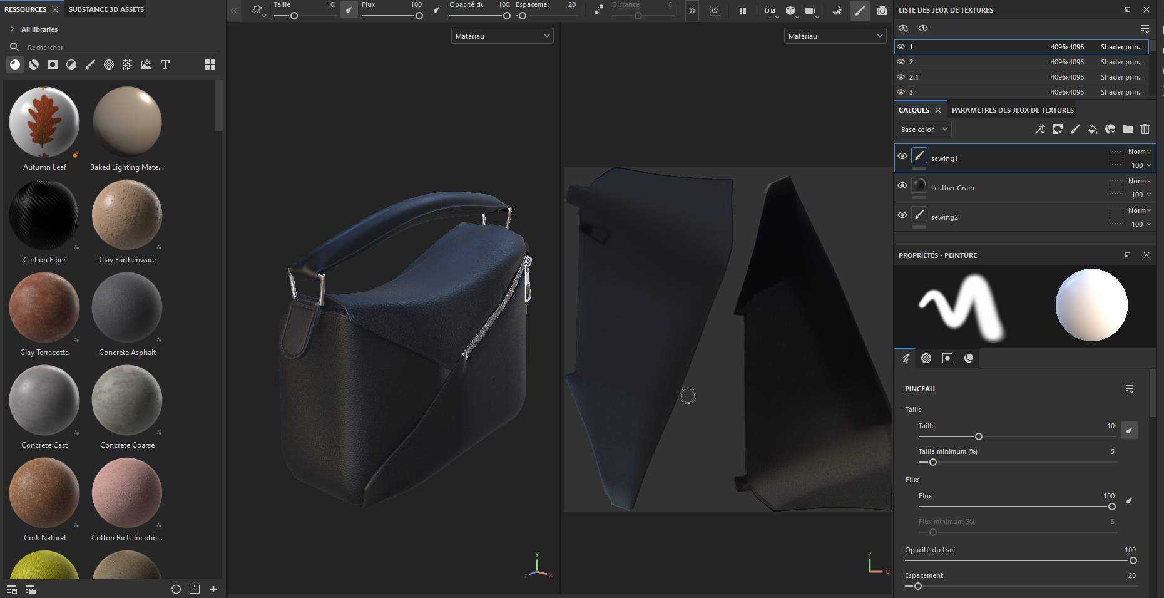Screen dimensions: 1164x598
Task: Add a smart material layer icon
Action: click(x=1110, y=129)
